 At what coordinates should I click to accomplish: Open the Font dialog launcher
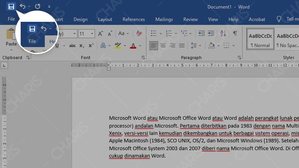tap(143, 58)
